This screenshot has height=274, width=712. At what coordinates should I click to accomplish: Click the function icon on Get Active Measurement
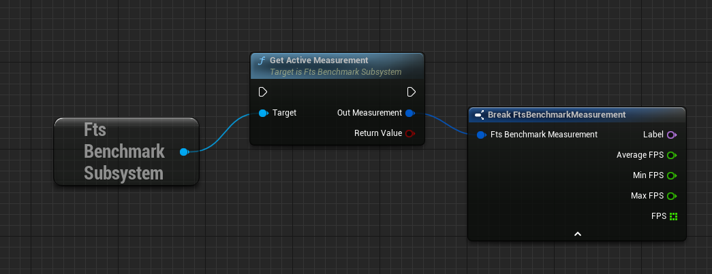click(261, 61)
